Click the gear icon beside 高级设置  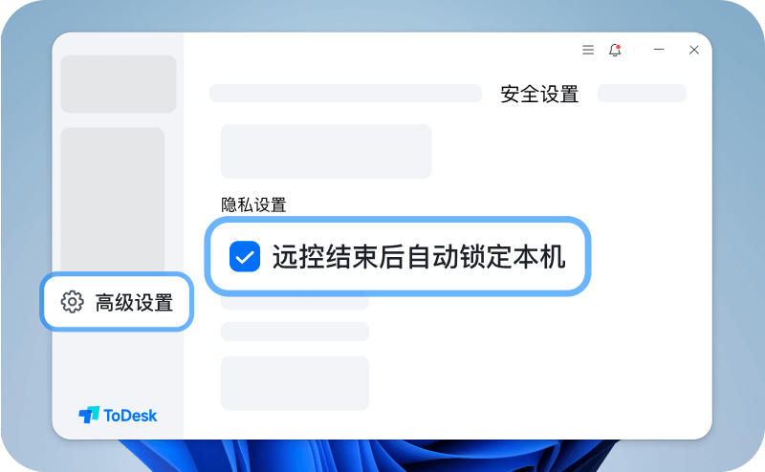coord(73,302)
